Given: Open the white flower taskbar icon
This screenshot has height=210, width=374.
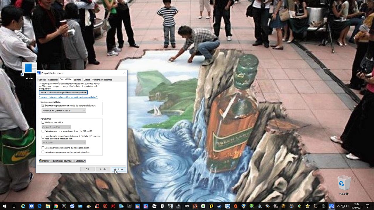Looking at the screenshot, I should [x=308, y=206].
